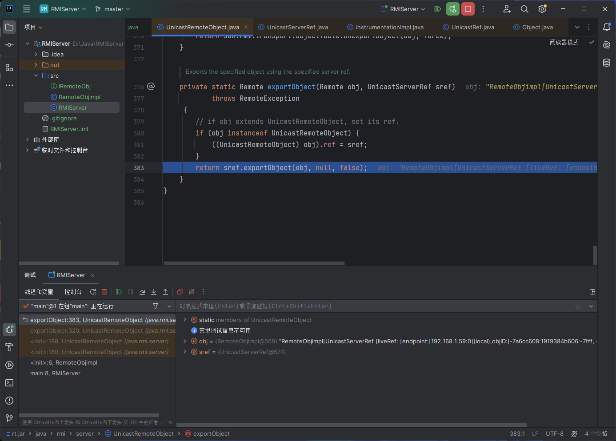This screenshot has width=616, height=441.
Task: Click Step Out in debug toolbar
Action: click(165, 292)
